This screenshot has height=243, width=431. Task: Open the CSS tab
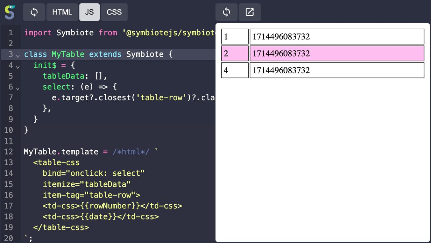(x=114, y=12)
